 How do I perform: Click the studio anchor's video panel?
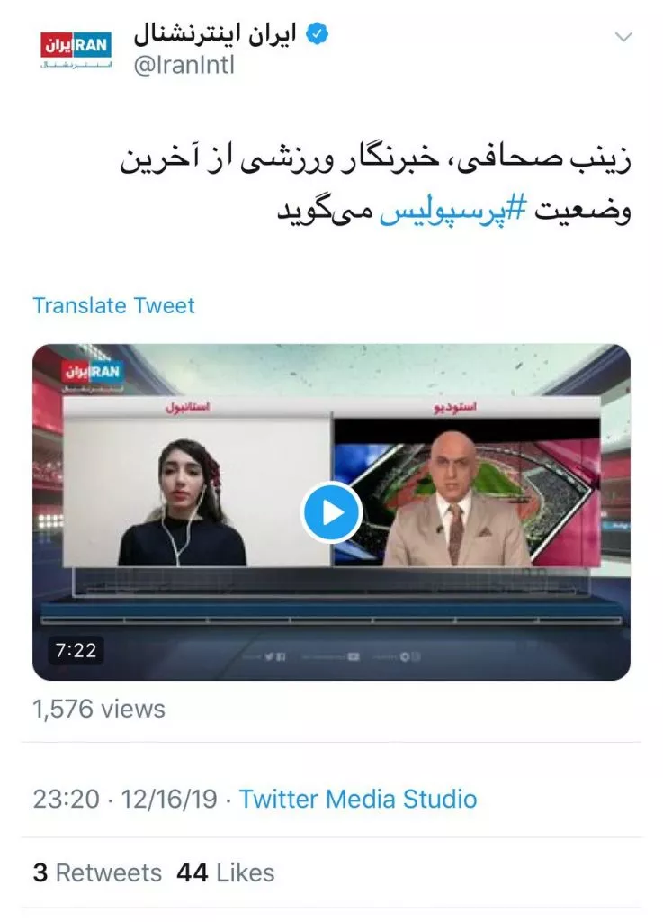tap(467, 493)
